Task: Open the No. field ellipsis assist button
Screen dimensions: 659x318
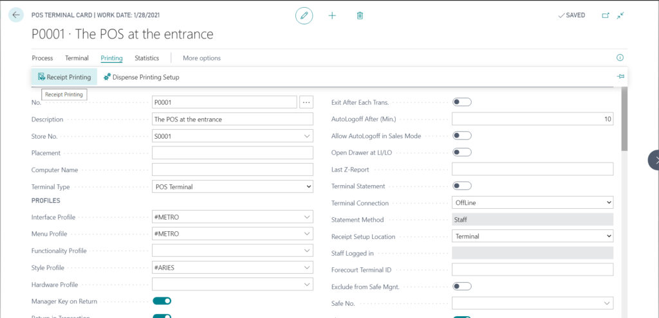Action: coord(306,102)
